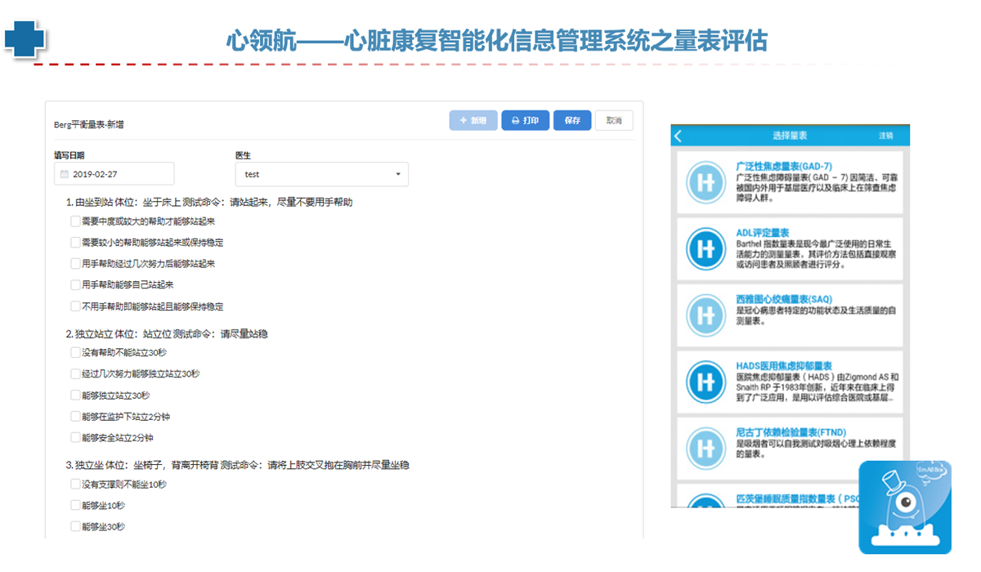The width and height of the screenshot is (981, 572).
Task: Click 注销 in the scale selection header
Action: click(886, 136)
